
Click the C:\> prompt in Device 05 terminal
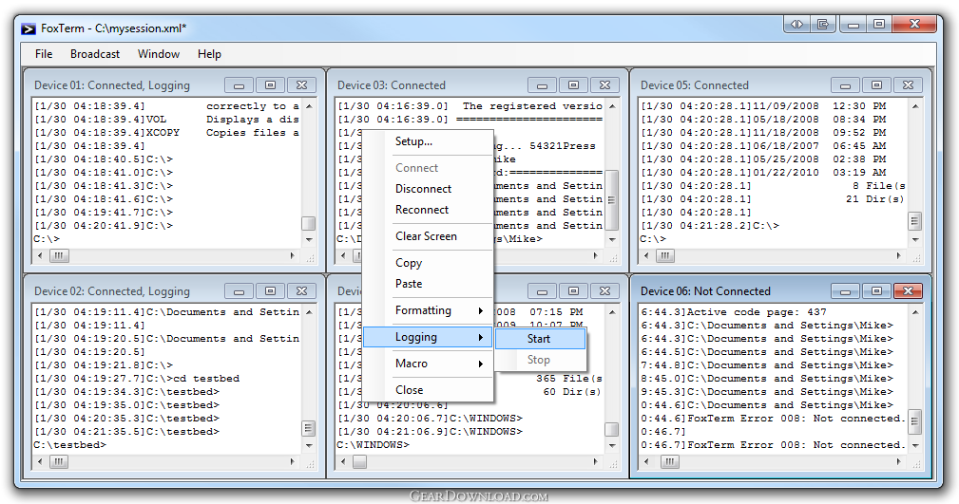(x=653, y=239)
